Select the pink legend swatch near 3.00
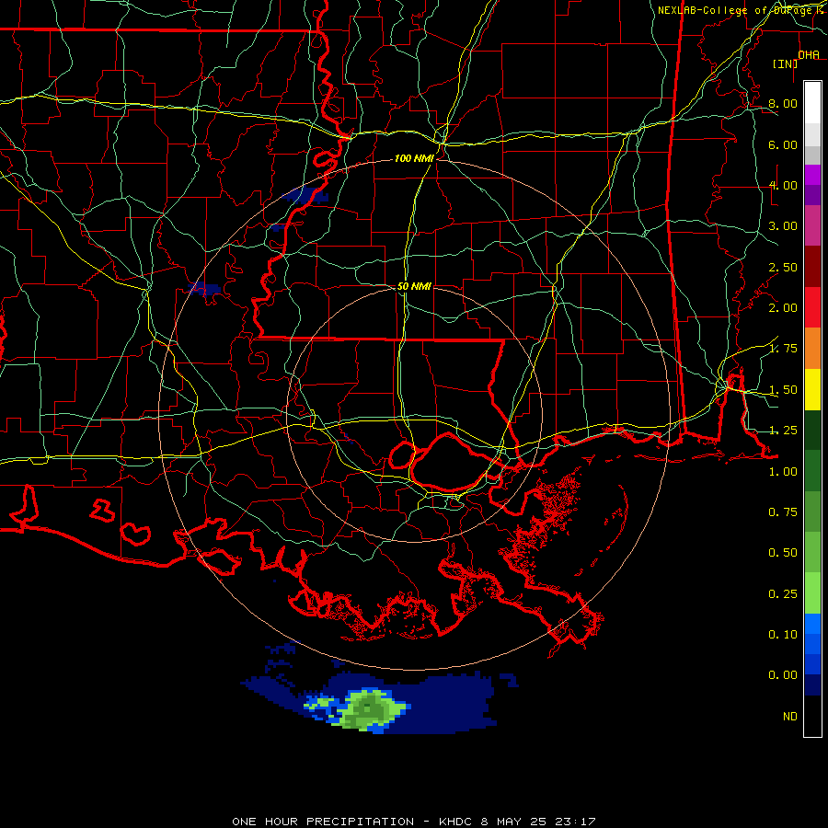 (x=812, y=226)
